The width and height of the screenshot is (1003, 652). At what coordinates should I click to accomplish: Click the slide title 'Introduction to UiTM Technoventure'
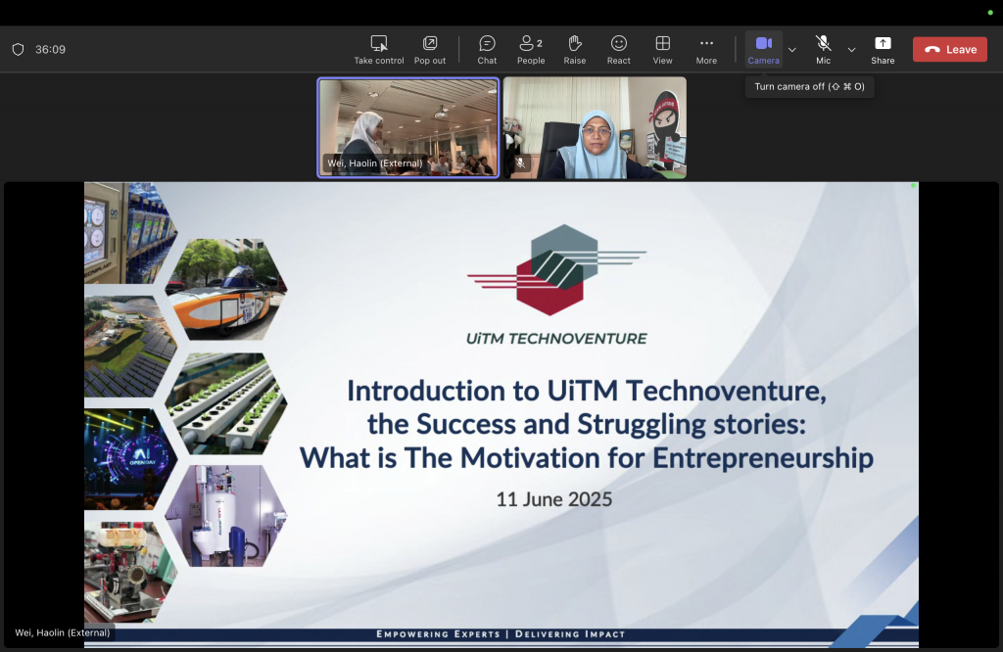pyautogui.click(x=587, y=391)
